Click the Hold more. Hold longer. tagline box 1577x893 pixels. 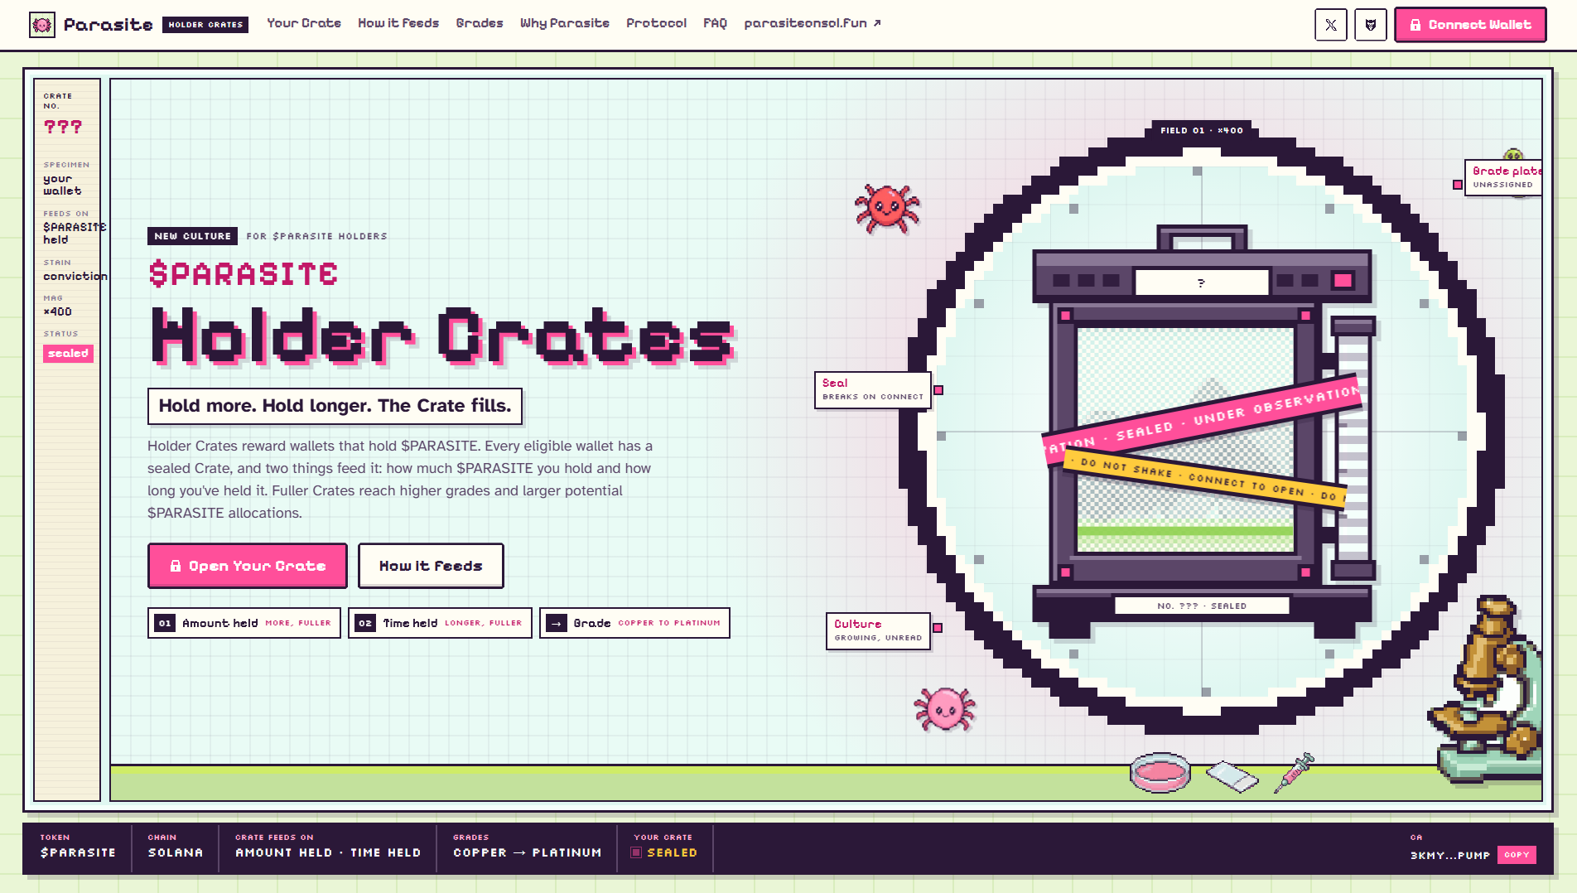point(335,406)
